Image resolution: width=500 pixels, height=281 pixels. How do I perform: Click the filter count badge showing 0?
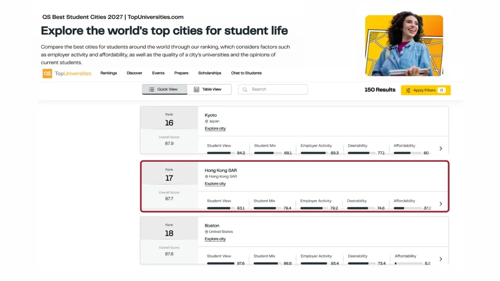[442, 91]
